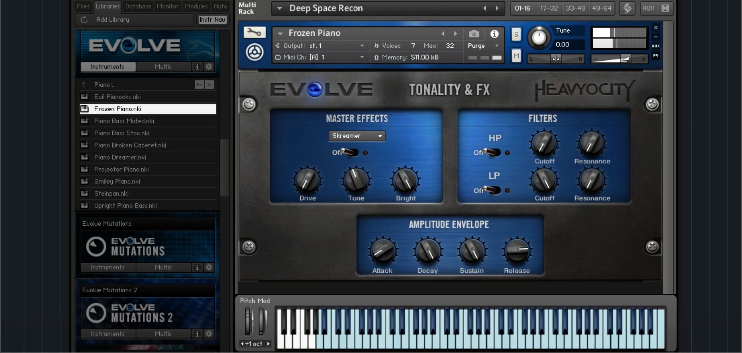Toggle instrument AUX sends icon

[x=656, y=46]
